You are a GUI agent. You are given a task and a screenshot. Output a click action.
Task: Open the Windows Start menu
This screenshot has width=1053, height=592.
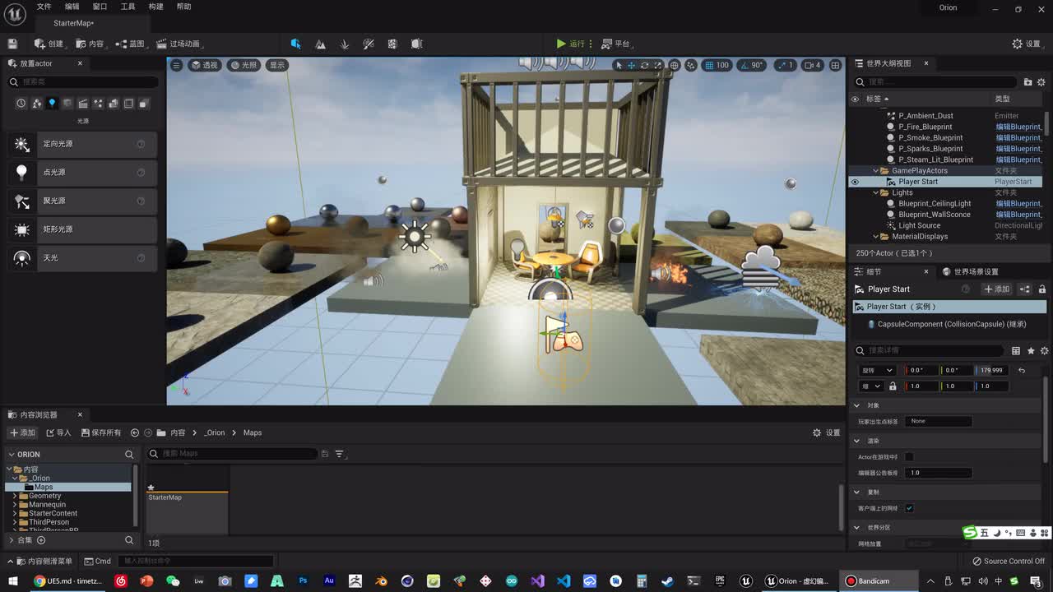click(13, 581)
